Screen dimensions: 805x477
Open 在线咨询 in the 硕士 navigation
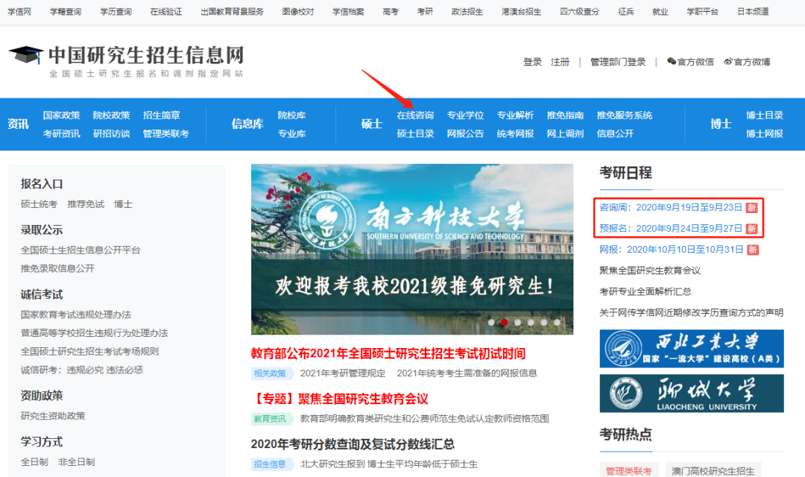[x=415, y=116]
